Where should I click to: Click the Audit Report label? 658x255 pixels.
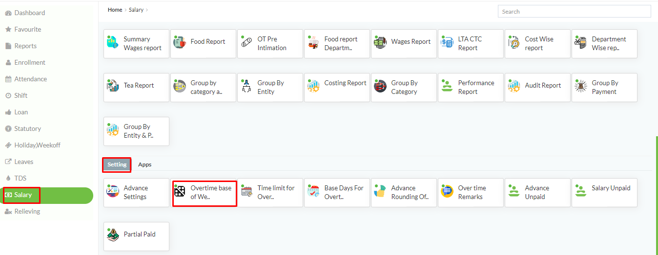(543, 85)
